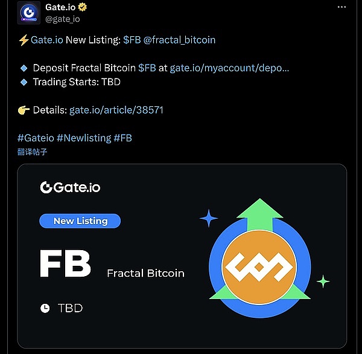Click the green sparkle star icon
This screenshot has width=362, height=354.
[x=323, y=281]
